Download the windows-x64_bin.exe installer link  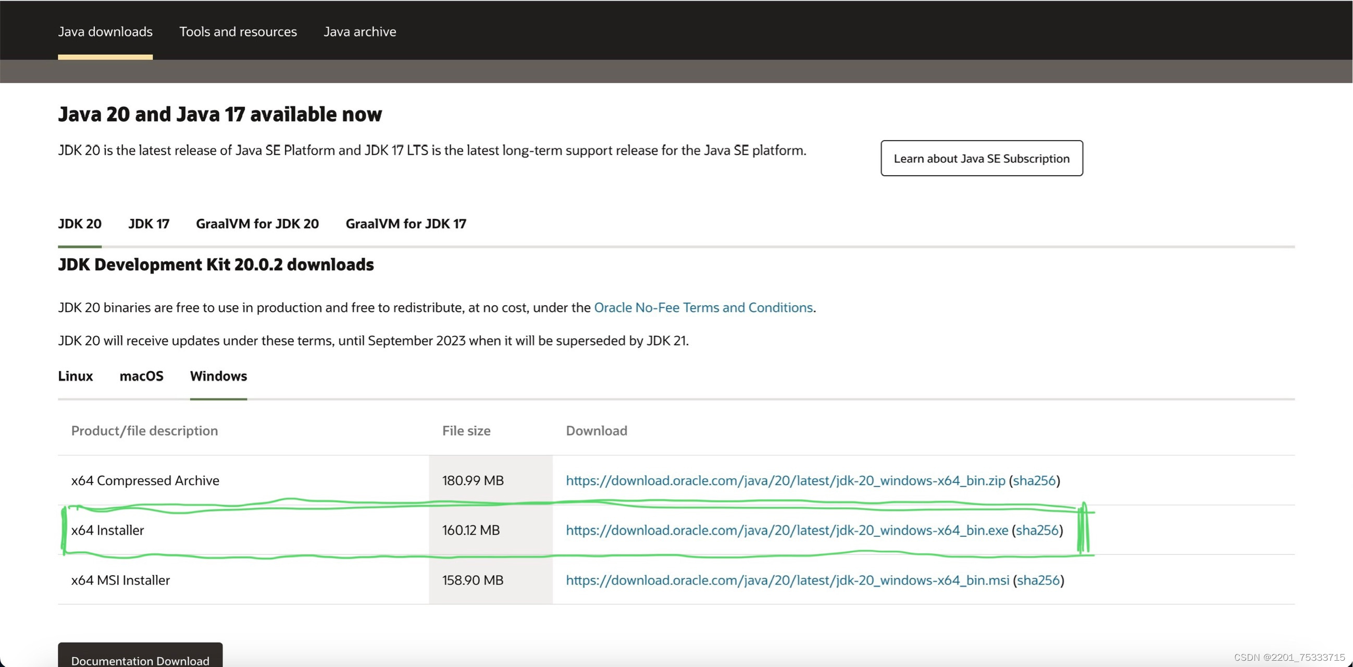coord(787,530)
